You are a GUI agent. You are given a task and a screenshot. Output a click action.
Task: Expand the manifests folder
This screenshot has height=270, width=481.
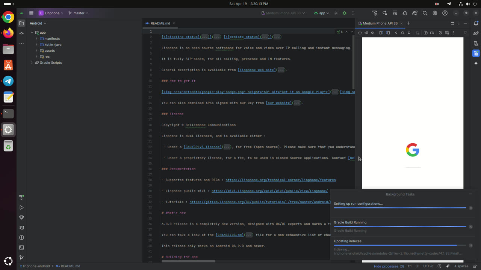[36, 39]
